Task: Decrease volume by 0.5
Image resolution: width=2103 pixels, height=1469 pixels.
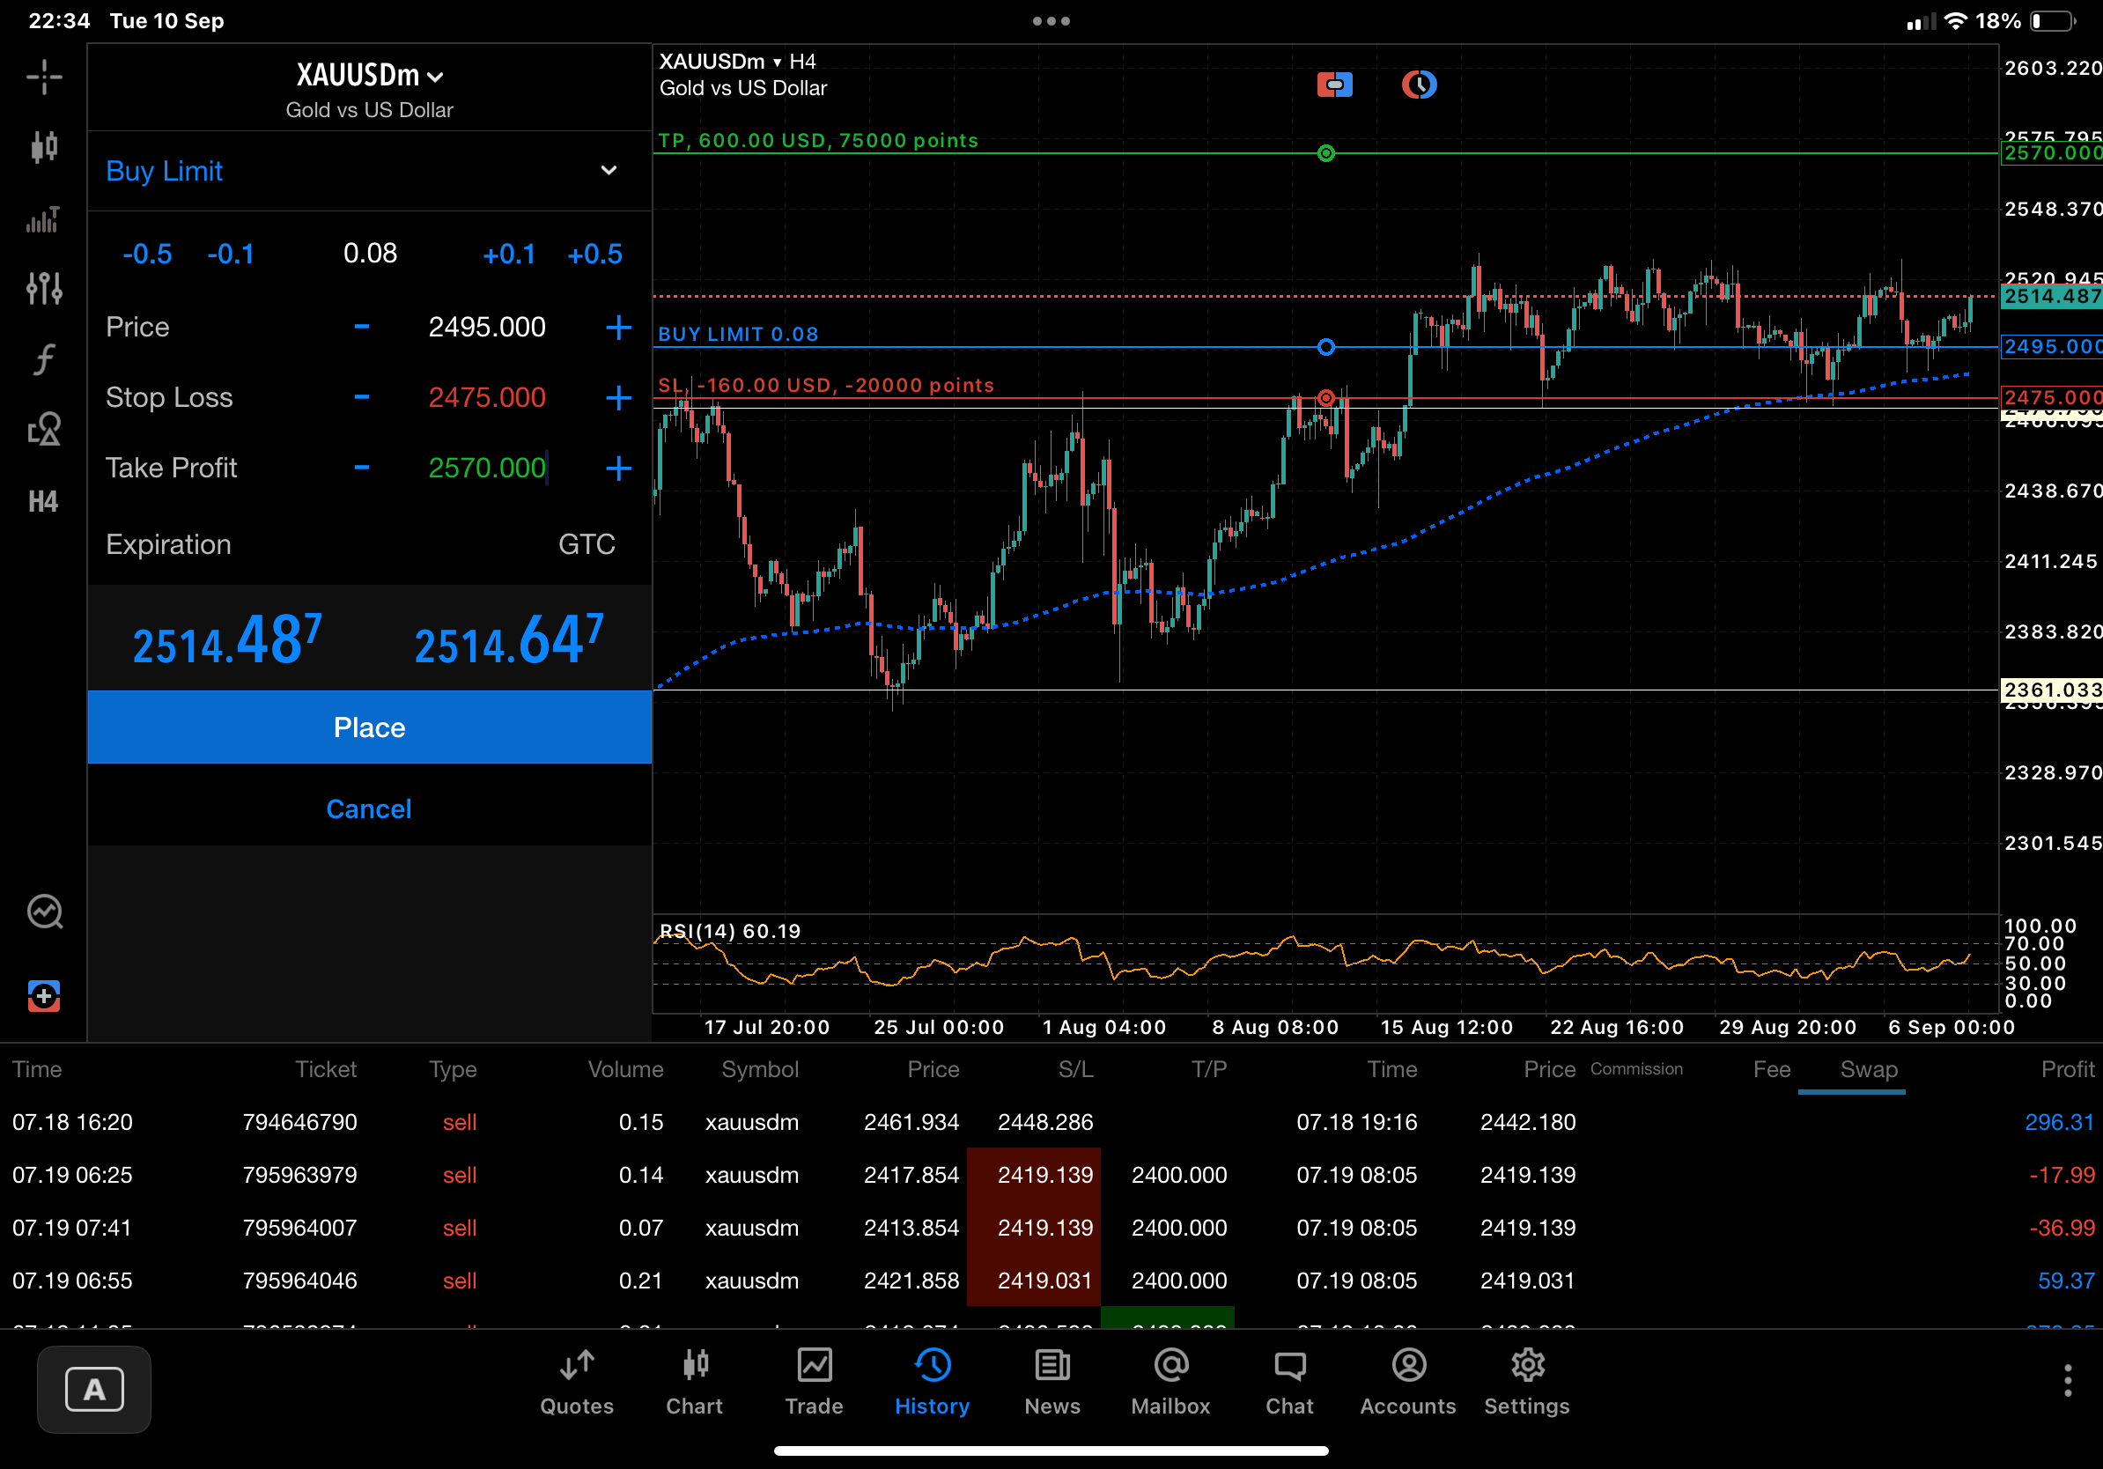Action: (x=146, y=254)
